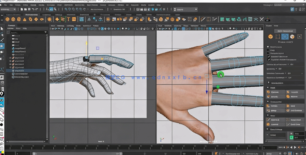Toggle the upper checked checkbox in right panel
The width and height of the screenshot is (306, 155).
(x=269, y=56)
